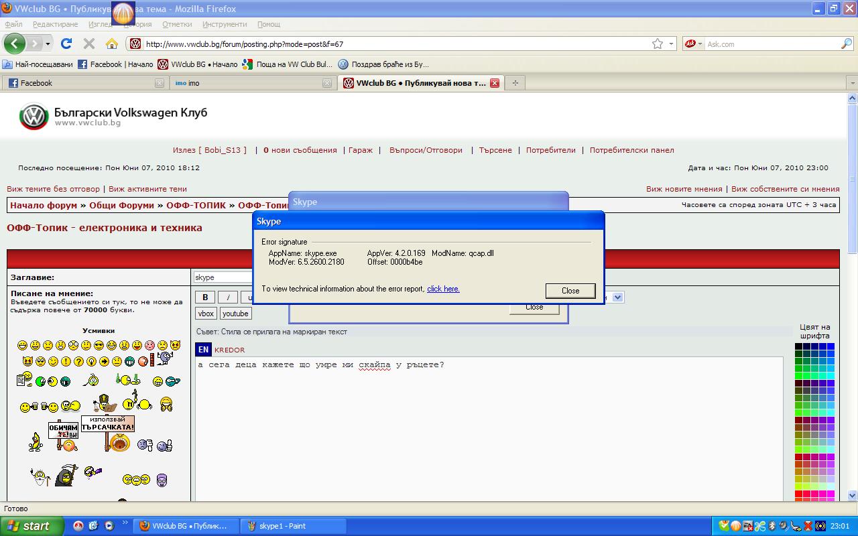Image resolution: width=858 pixels, height=536 pixels.
Task: Open a new tab with the plus icon
Action: pyautogui.click(x=515, y=83)
